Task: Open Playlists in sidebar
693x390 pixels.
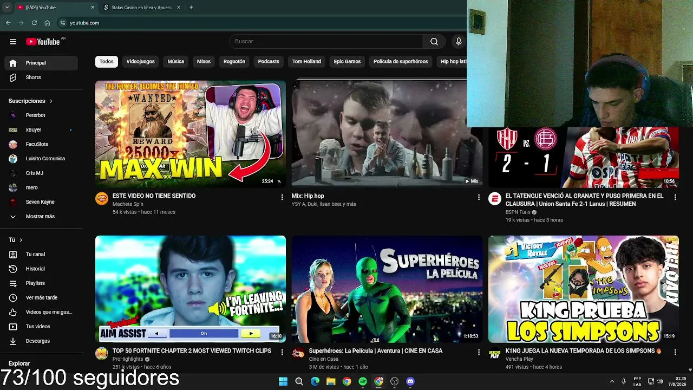Action: pyautogui.click(x=41, y=283)
